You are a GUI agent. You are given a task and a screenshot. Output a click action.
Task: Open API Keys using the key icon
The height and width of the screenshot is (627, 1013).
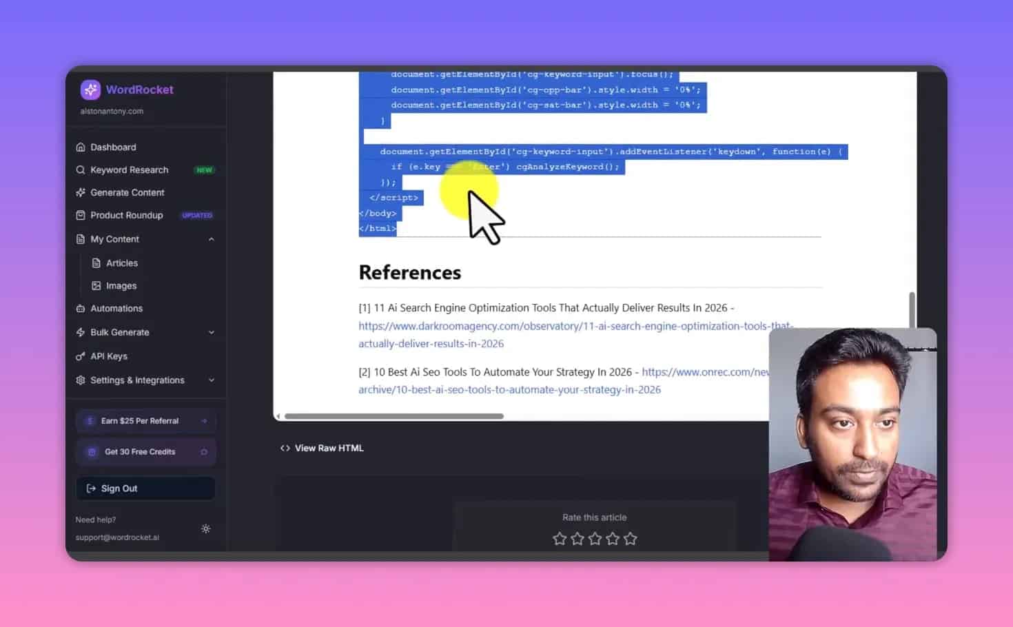coord(81,356)
